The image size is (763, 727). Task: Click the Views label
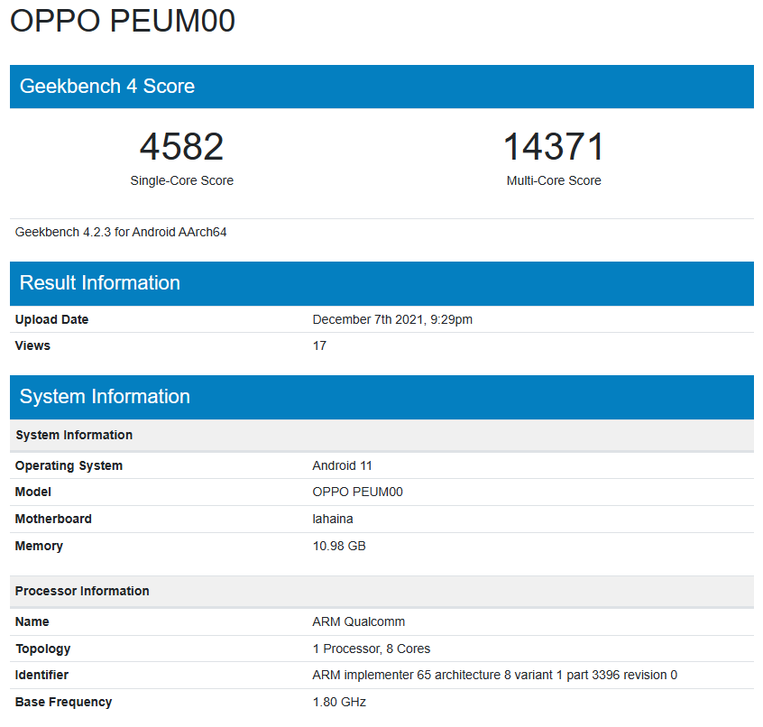pyautogui.click(x=32, y=346)
